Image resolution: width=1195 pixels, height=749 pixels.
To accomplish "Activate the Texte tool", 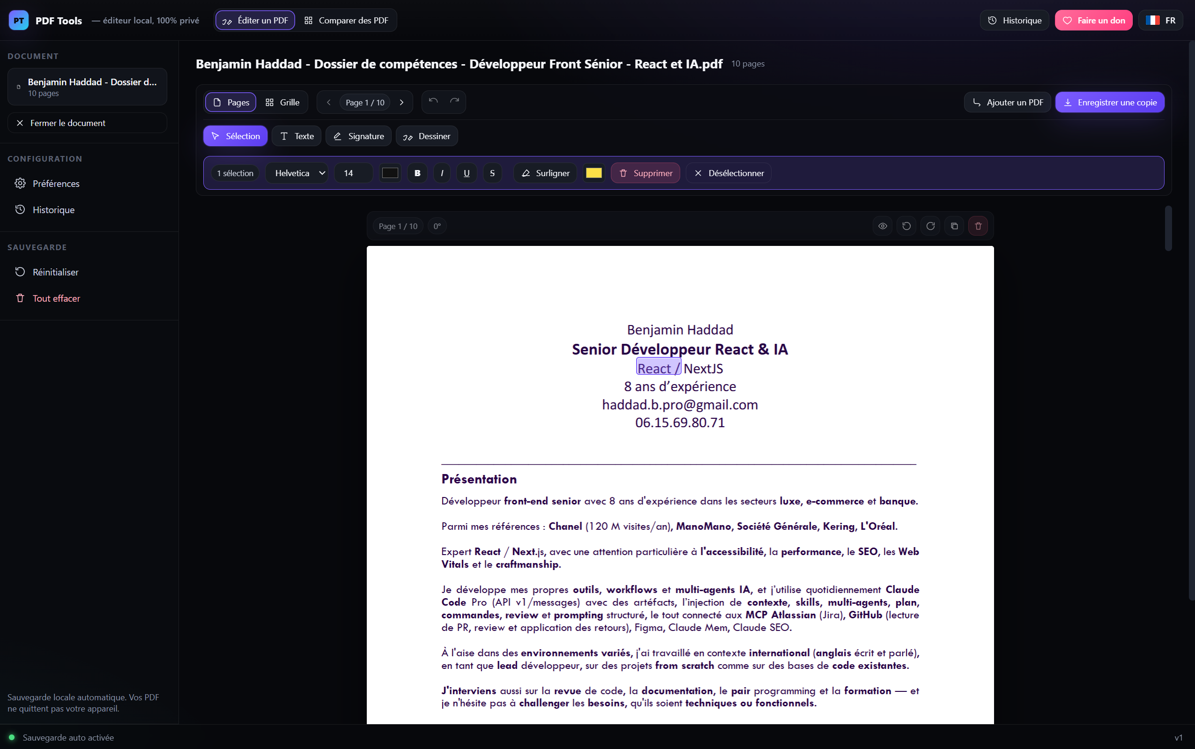I will [297, 136].
